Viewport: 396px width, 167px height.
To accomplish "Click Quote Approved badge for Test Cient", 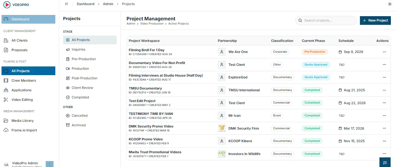I will pos(316,65).
